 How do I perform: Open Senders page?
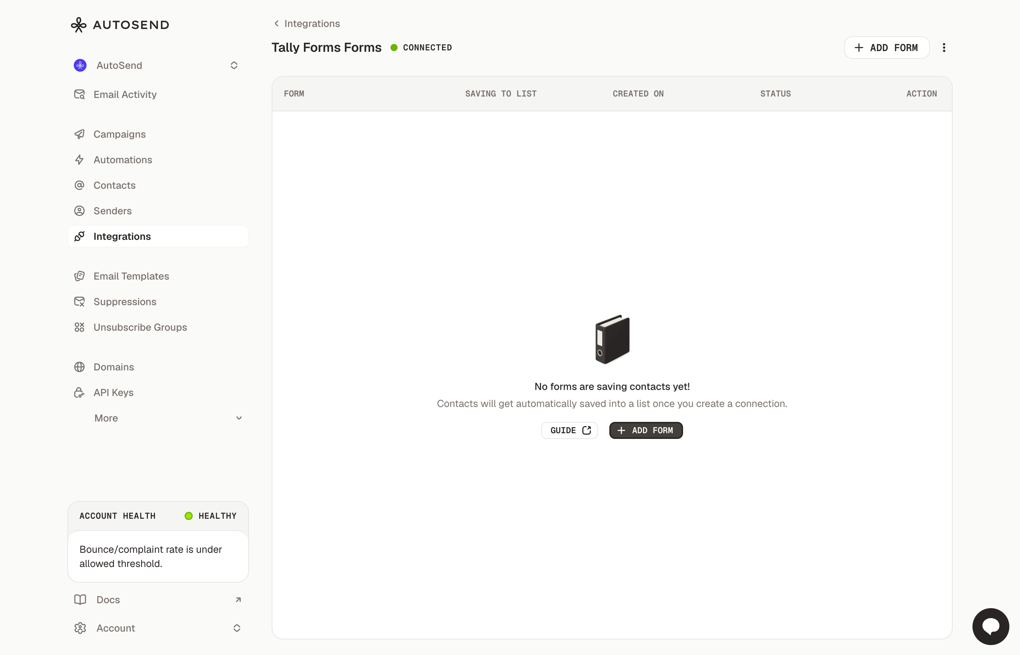tap(113, 210)
